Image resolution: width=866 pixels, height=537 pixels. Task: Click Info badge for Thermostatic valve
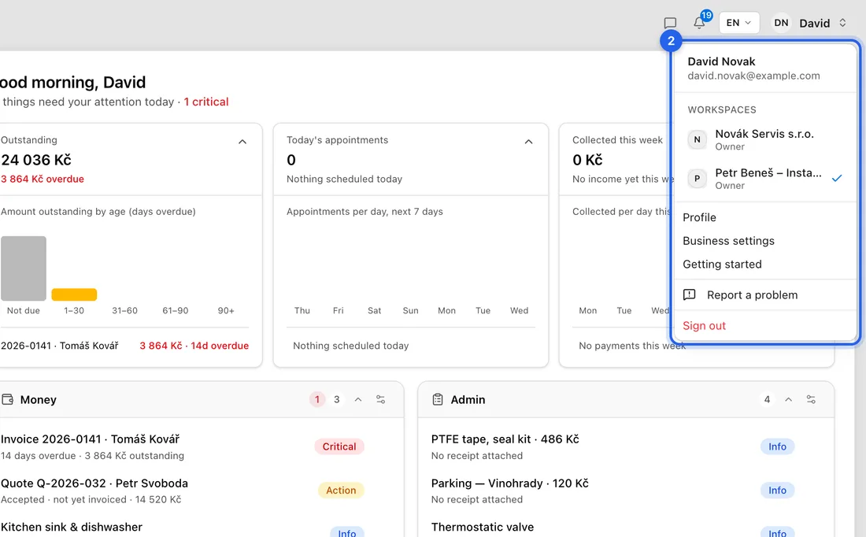point(777,532)
